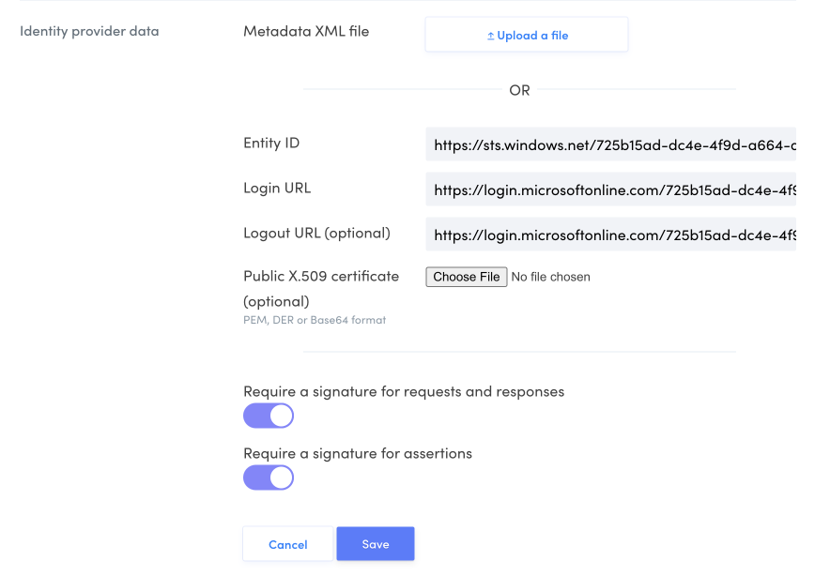
Task: Cancel the identity provider form
Action: [x=287, y=544]
